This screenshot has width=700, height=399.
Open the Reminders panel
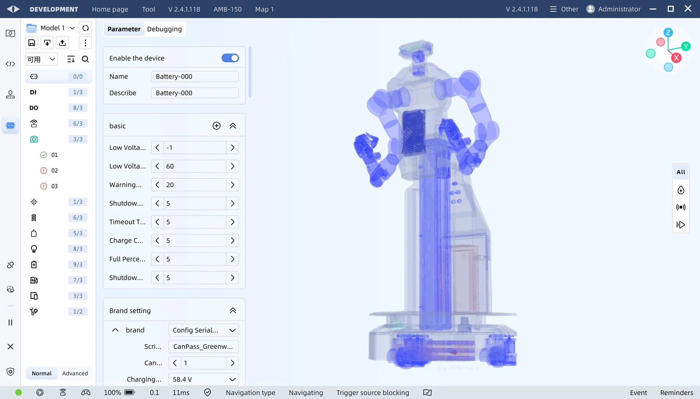tap(677, 392)
